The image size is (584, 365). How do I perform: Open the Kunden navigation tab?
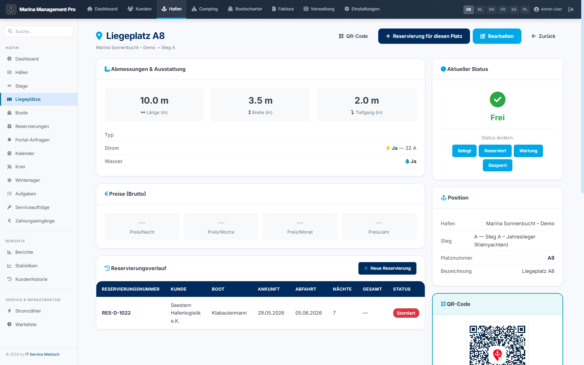(140, 9)
